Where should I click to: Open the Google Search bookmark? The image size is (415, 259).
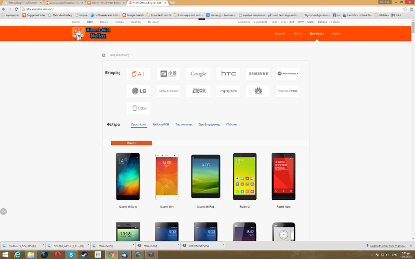coord(133,15)
